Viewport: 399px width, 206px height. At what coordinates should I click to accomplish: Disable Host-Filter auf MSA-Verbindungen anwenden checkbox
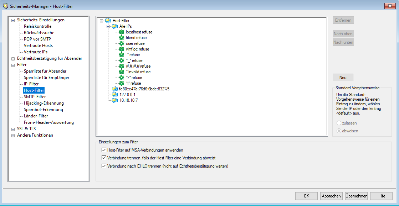104,150
